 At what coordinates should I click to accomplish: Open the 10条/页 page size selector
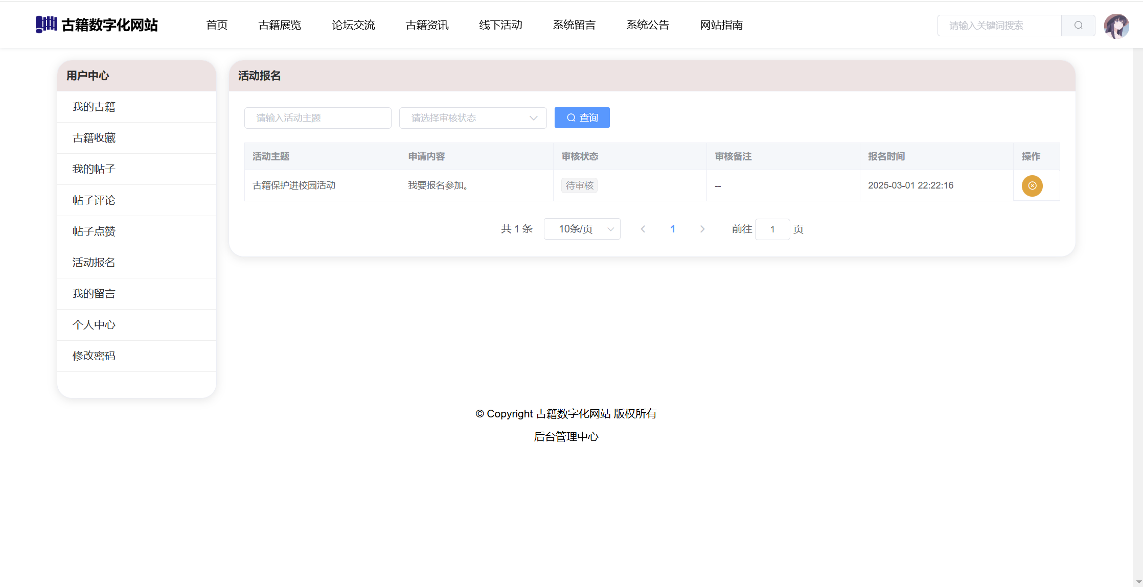coord(582,229)
